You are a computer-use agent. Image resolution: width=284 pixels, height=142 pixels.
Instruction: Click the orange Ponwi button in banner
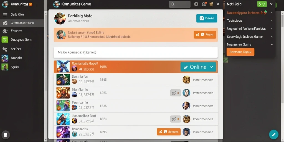pos(205,35)
